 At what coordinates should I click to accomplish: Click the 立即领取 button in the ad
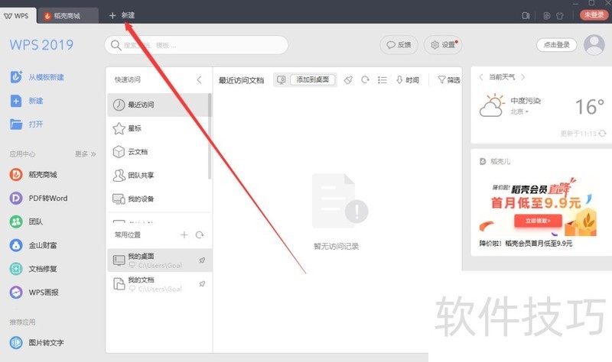(x=538, y=221)
